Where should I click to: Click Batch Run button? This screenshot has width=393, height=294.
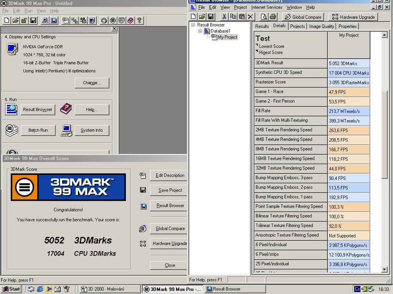[x=38, y=130]
